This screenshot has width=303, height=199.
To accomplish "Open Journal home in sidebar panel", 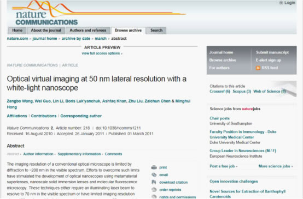I will coord(221,52).
